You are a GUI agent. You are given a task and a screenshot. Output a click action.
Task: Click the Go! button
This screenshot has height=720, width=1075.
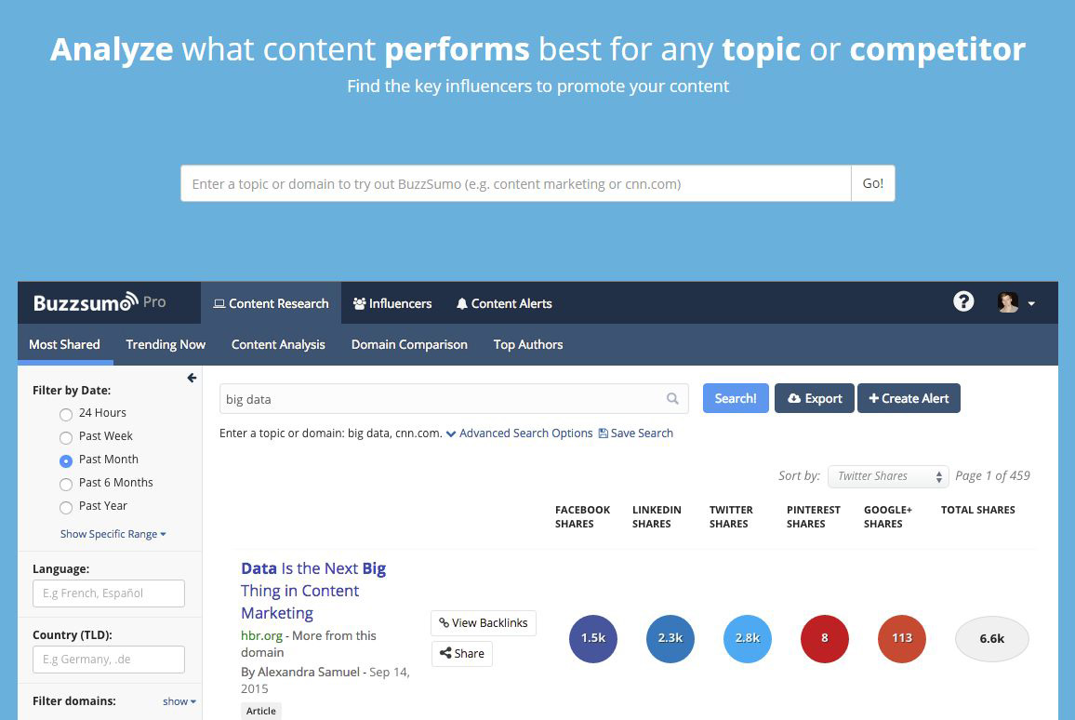pyautogui.click(x=873, y=183)
